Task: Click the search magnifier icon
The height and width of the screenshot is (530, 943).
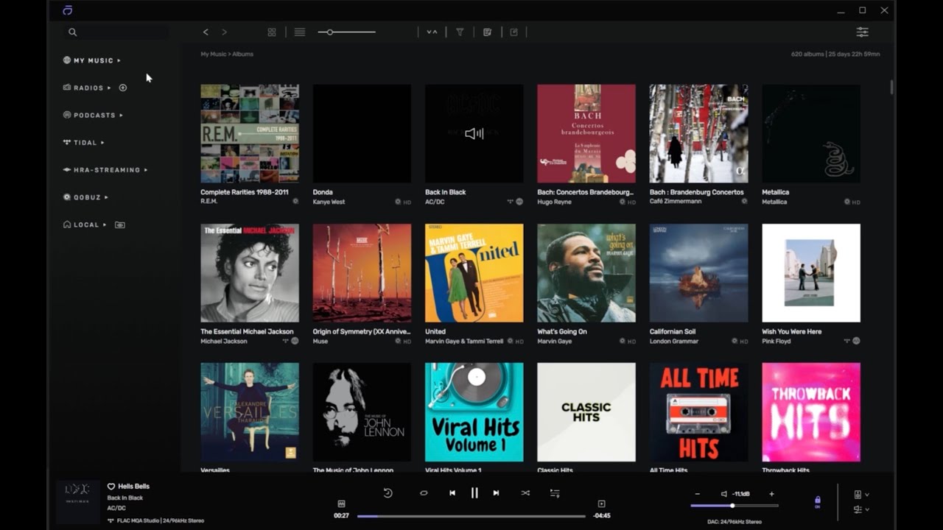Action: point(72,32)
